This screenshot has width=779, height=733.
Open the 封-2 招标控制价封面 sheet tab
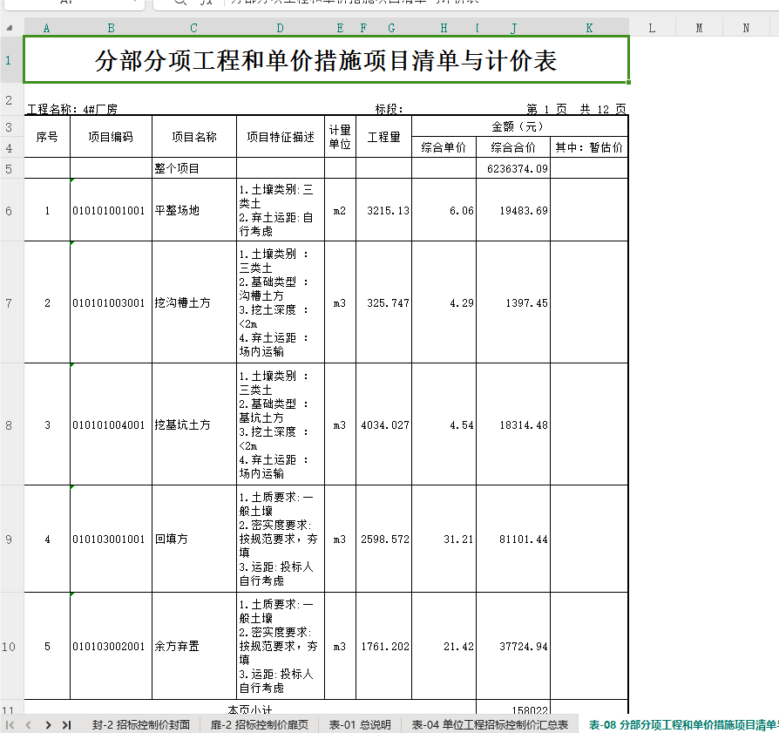[x=141, y=725]
